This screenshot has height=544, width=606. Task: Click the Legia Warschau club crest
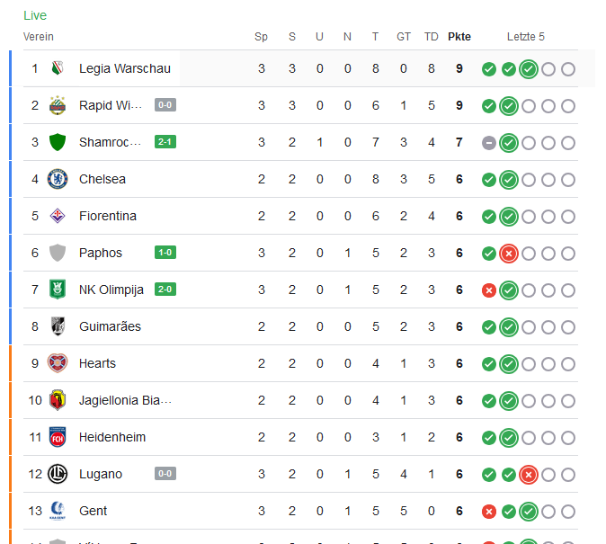point(58,68)
